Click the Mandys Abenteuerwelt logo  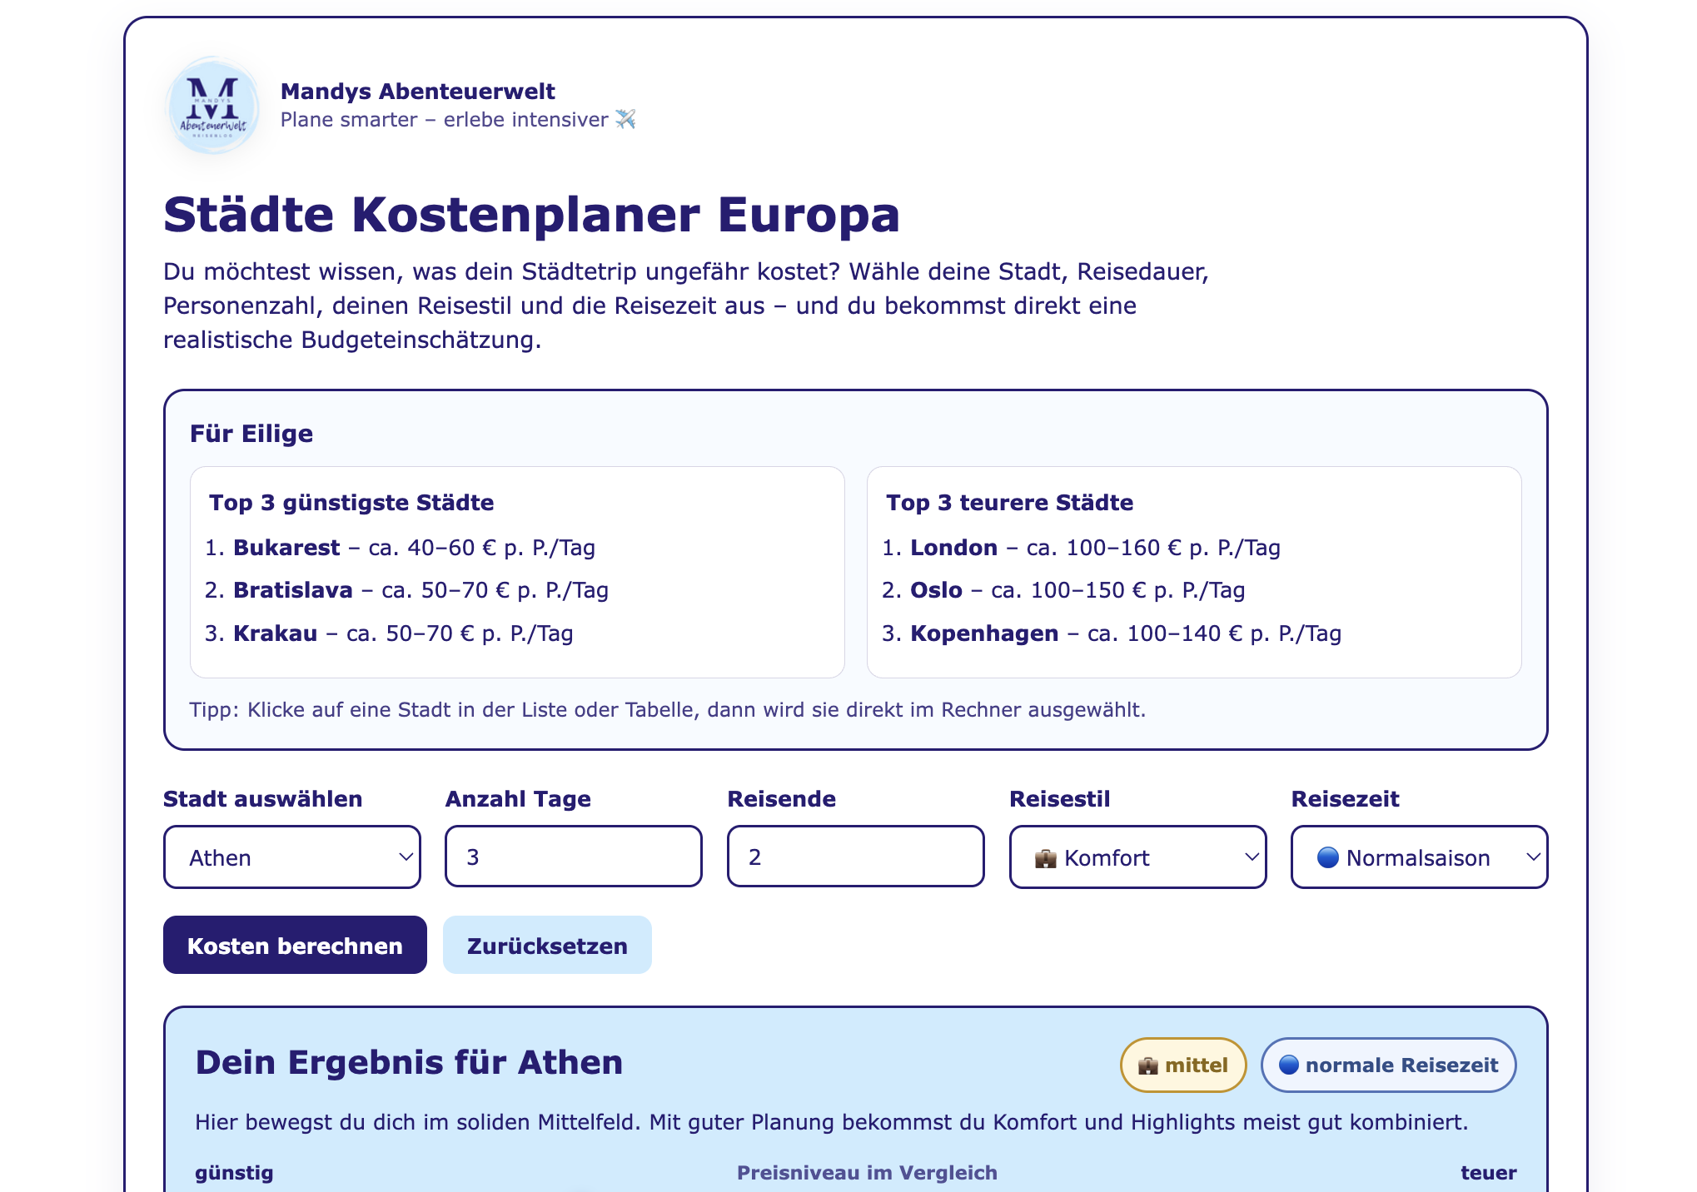pyautogui.click(x=213, y=106)
